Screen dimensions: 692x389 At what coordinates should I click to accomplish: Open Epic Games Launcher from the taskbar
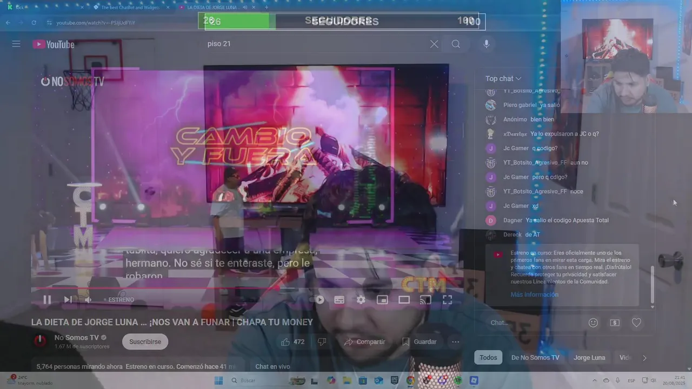click(395, 380)
